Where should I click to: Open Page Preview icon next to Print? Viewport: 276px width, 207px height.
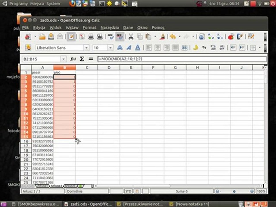[100, 37]
